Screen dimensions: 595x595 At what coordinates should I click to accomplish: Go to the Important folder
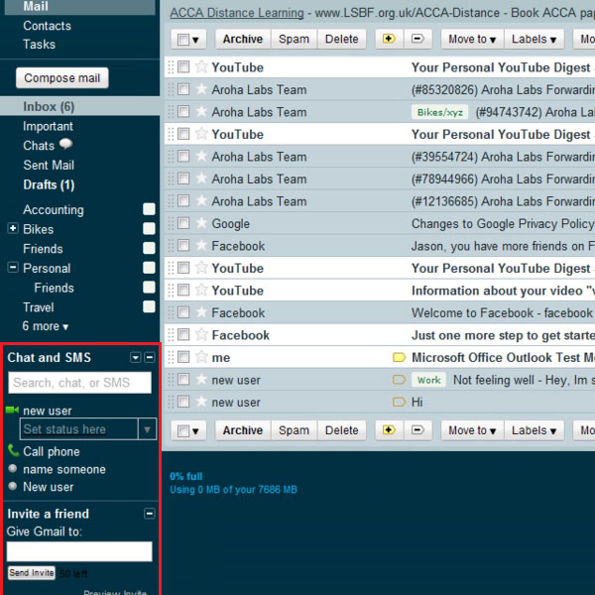(x=48, y=126)
